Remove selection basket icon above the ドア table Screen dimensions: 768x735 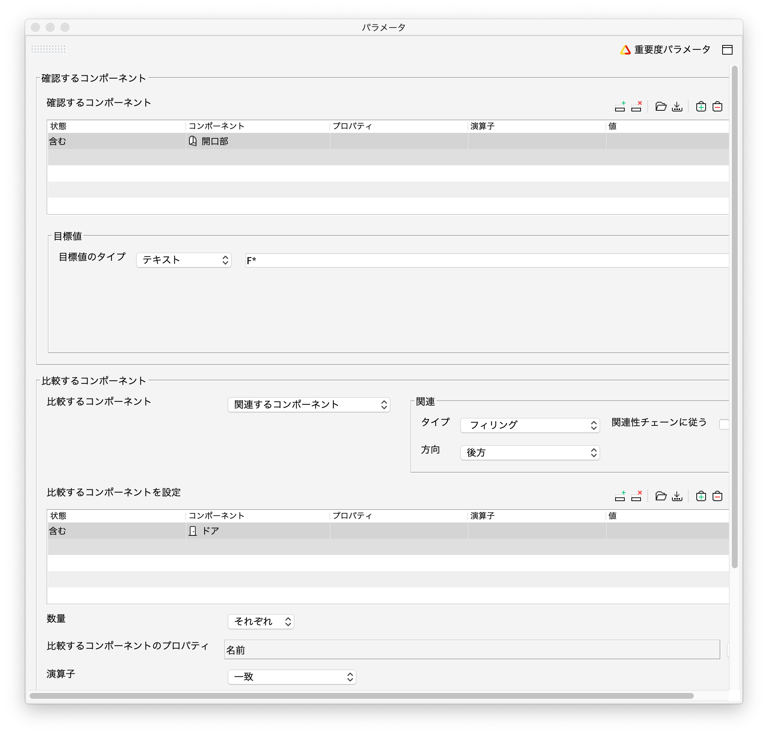(717, 497)
